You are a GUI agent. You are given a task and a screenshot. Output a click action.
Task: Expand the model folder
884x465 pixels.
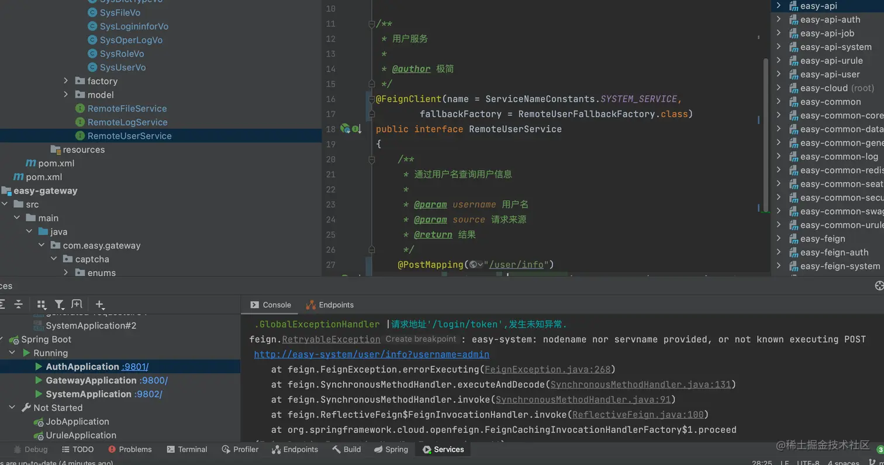(x=66, y=95)
